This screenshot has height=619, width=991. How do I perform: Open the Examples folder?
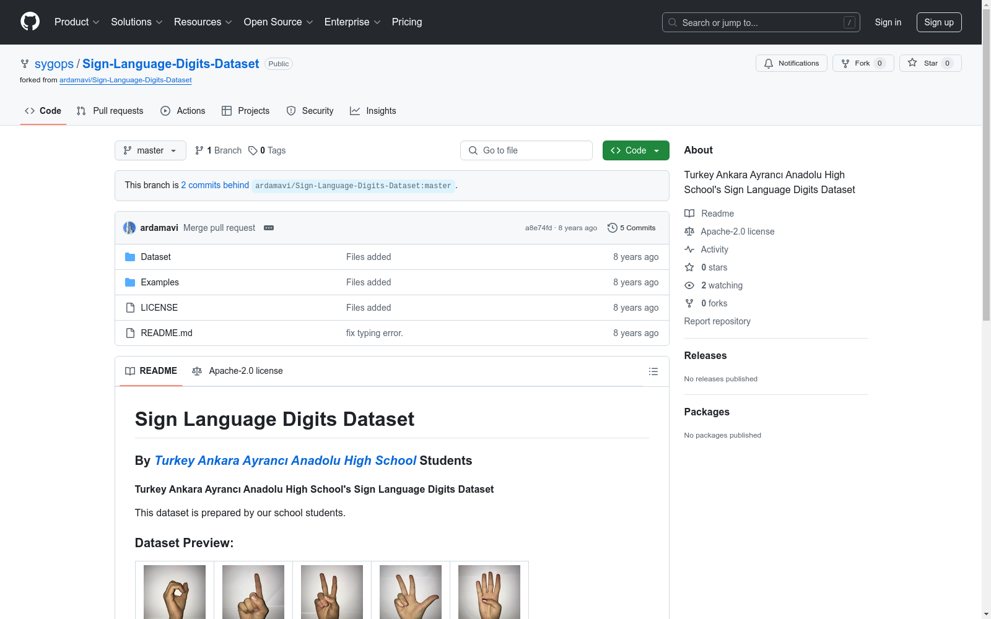coord(160,282)
